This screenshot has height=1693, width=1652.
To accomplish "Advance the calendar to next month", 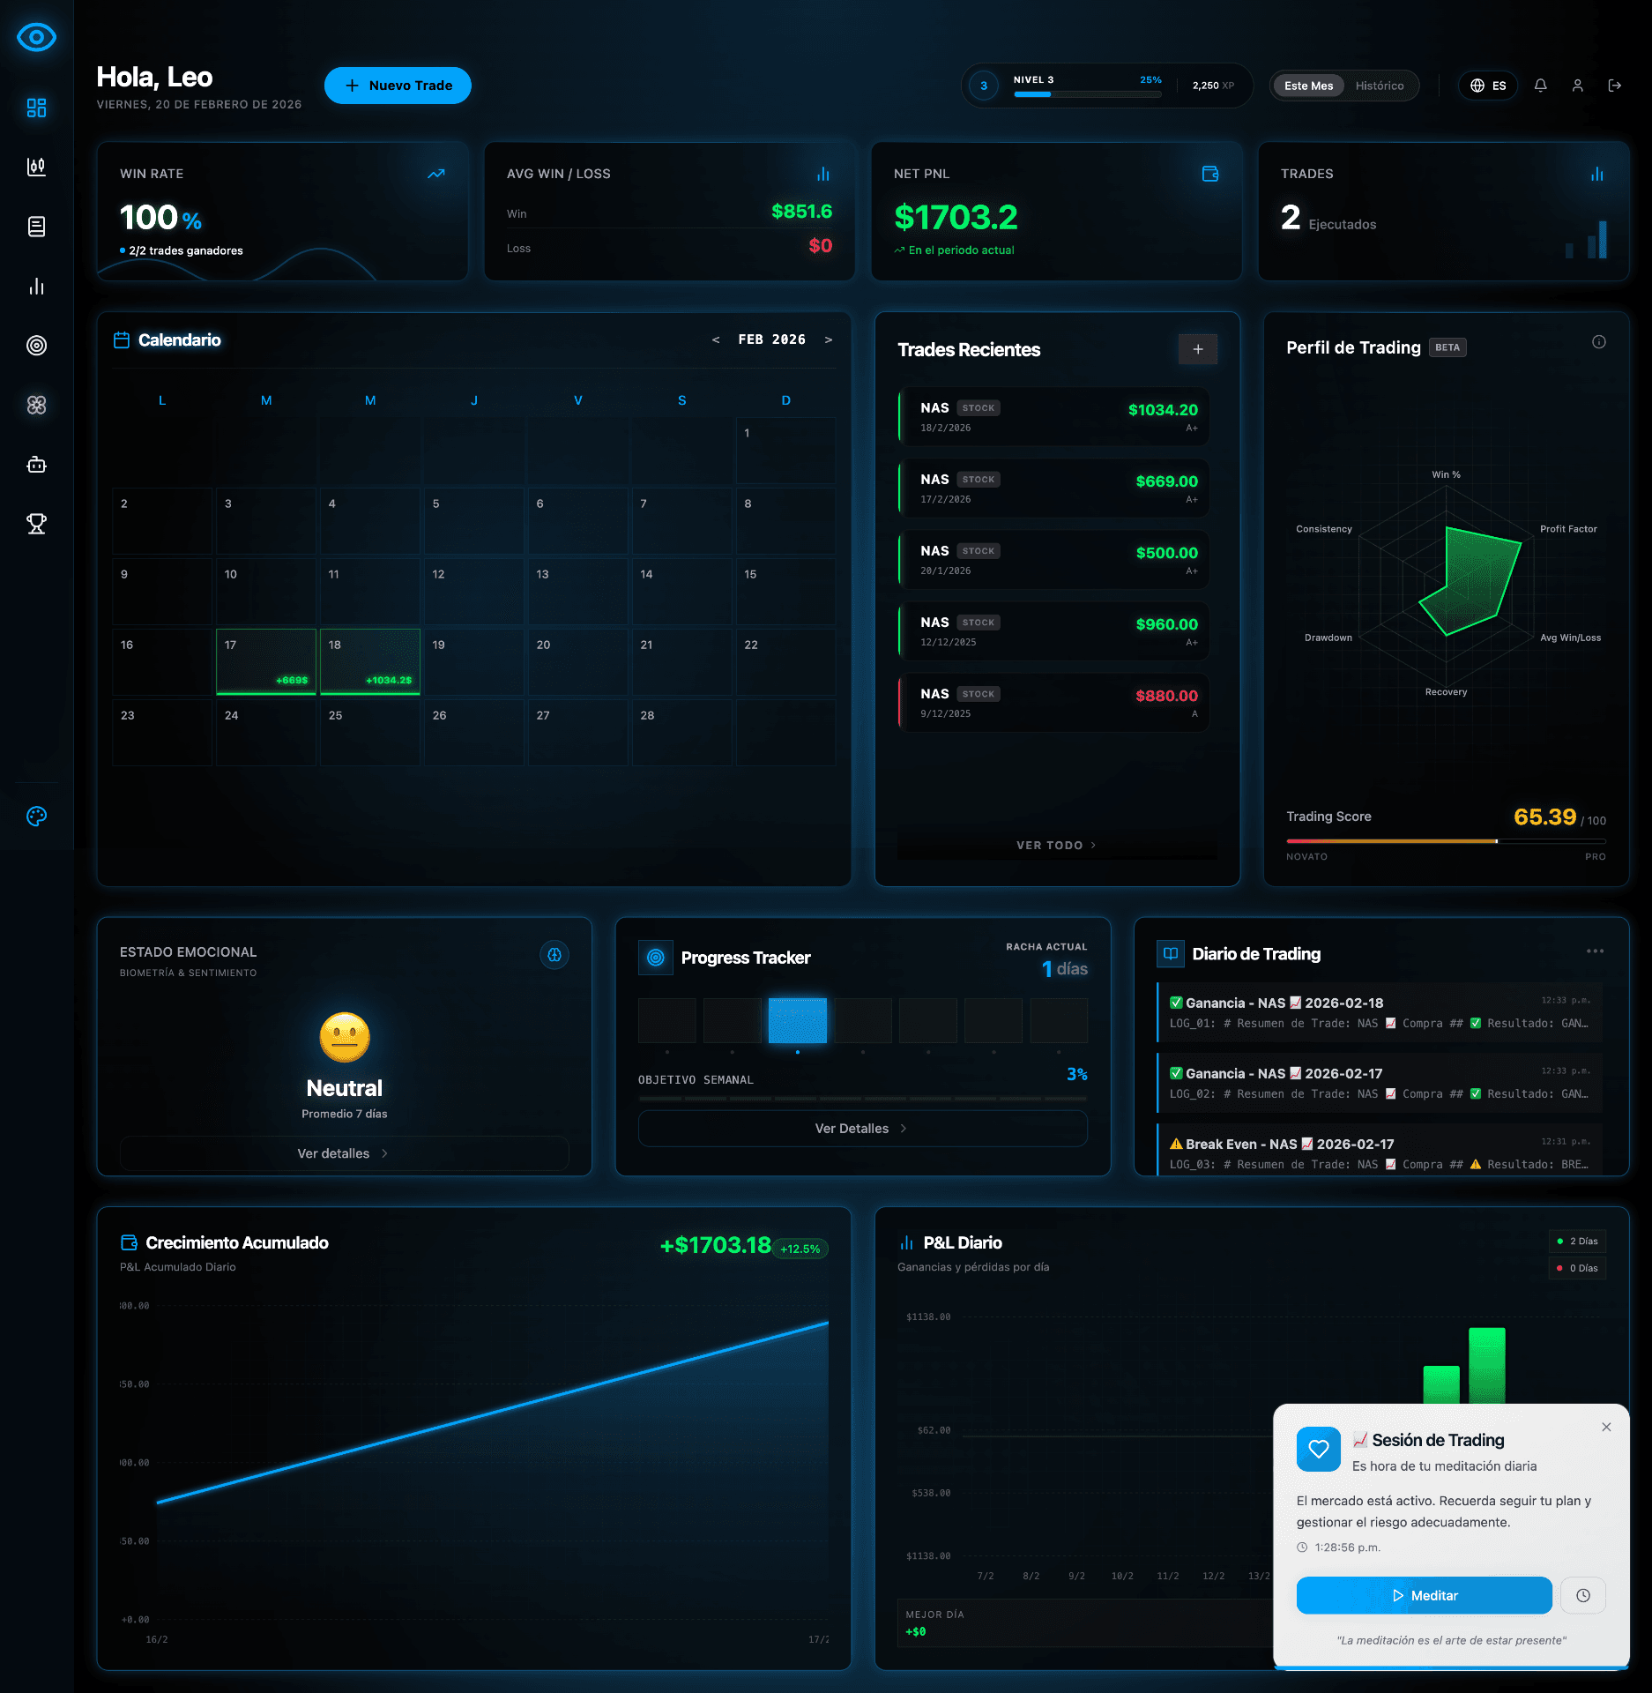I will [828, 339].
